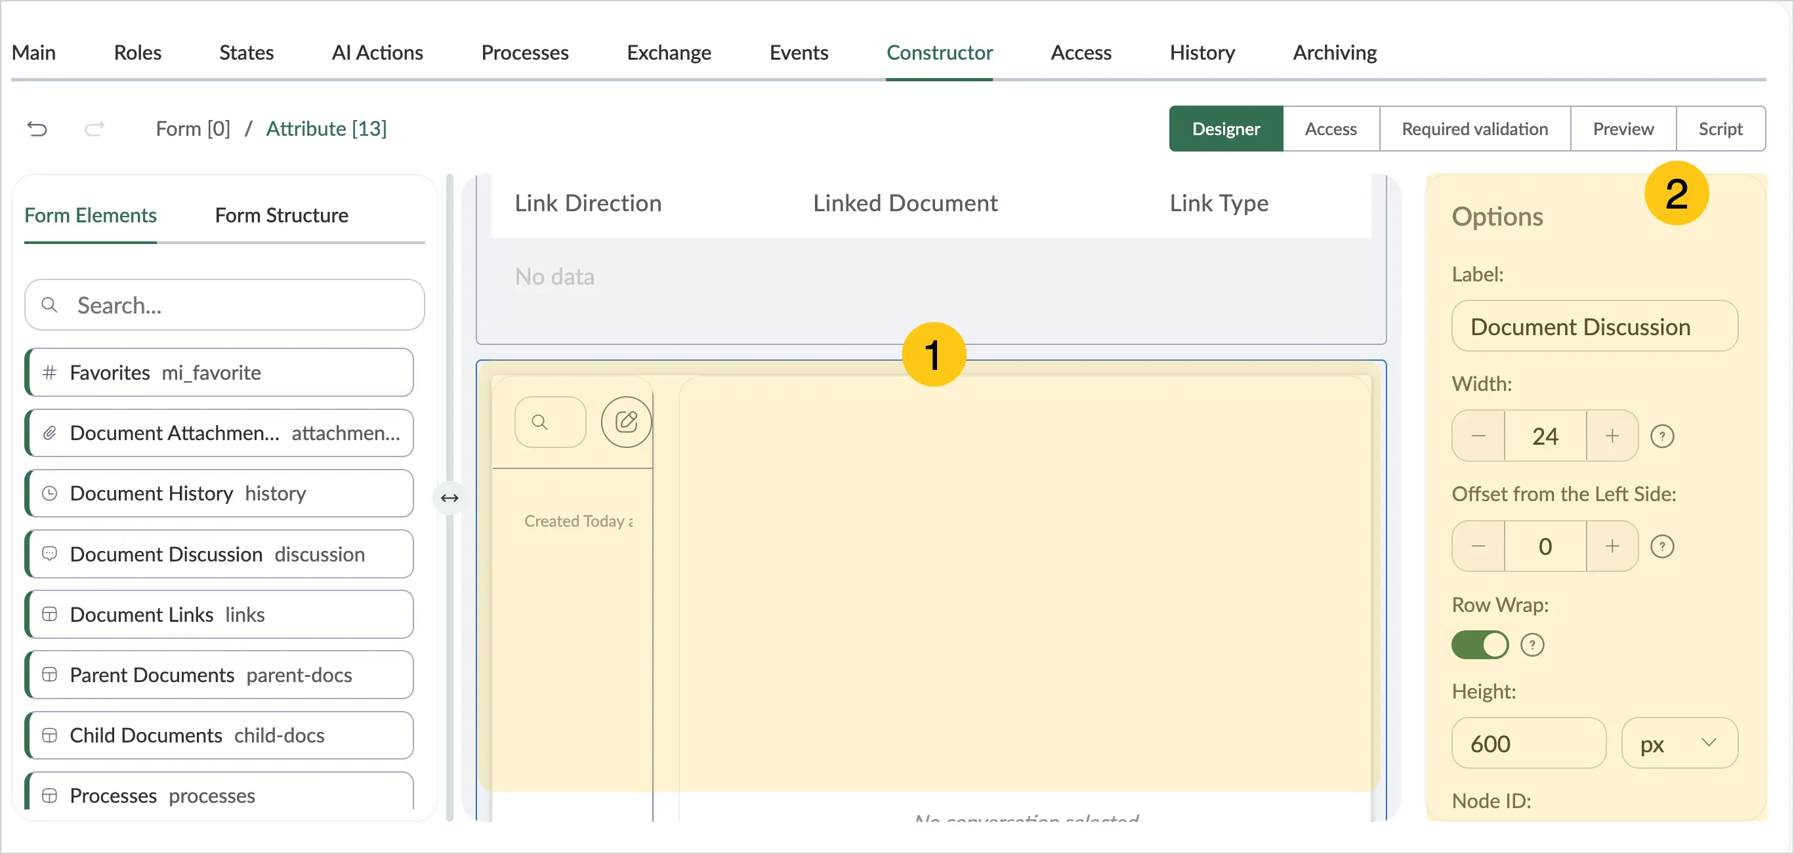
Task: Open the Row Wrap help icon
Action: point(1532,645)
